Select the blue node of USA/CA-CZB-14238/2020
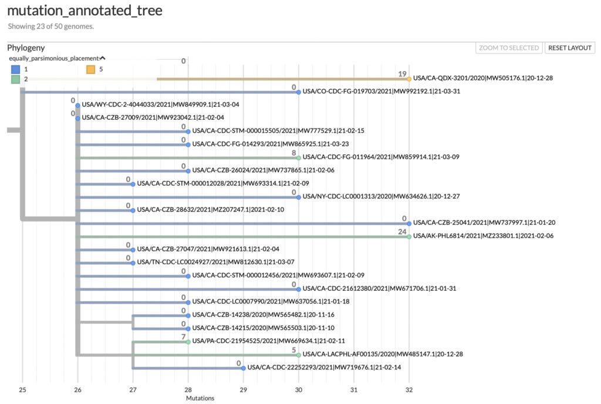 tap(188, 316)
